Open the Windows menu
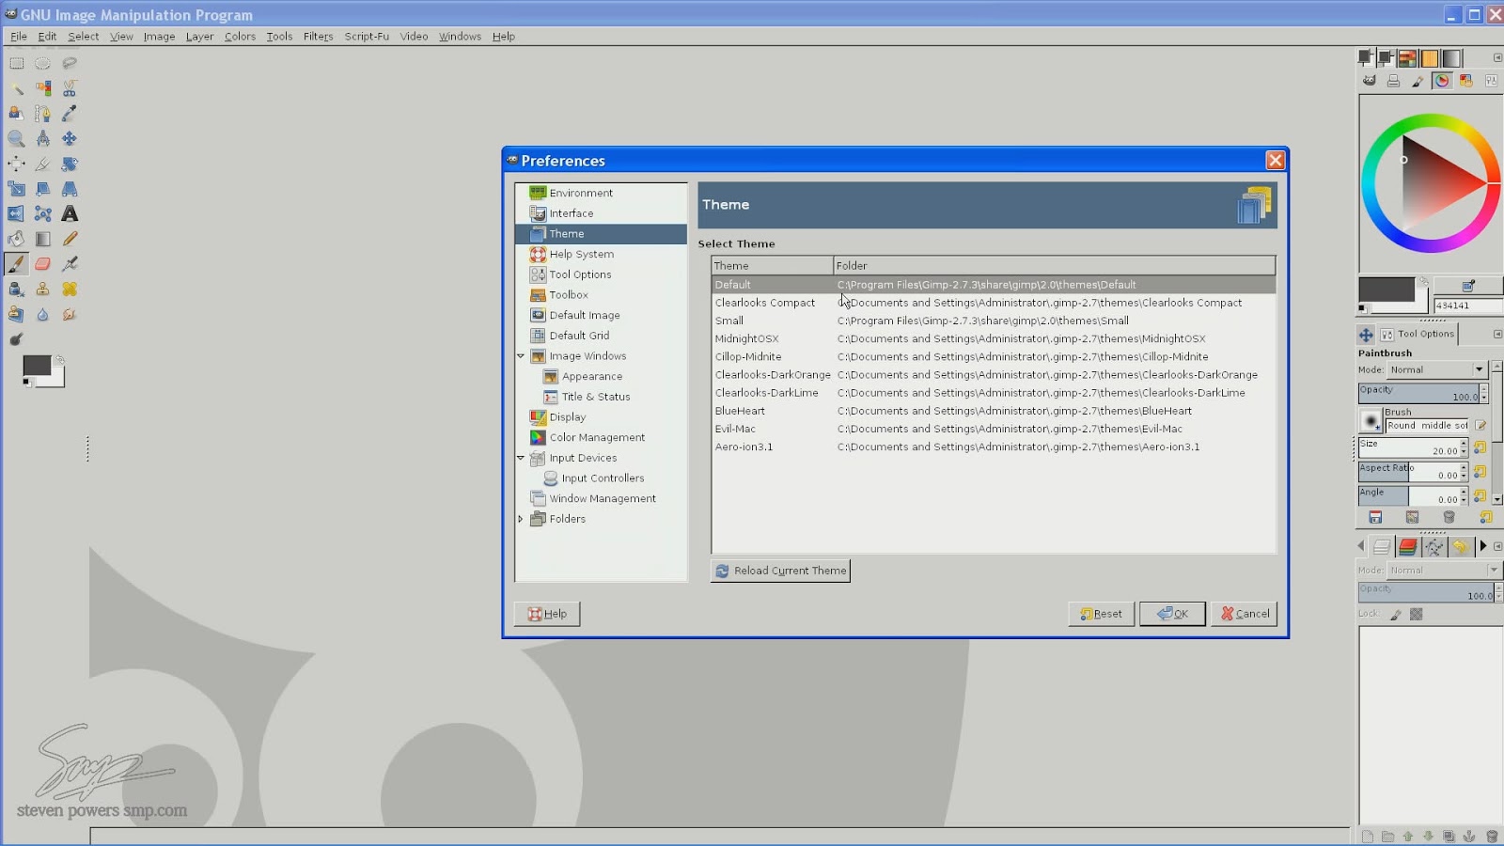Image resolution: width=1504 pixels, height=846 pixels. [460, 37]
